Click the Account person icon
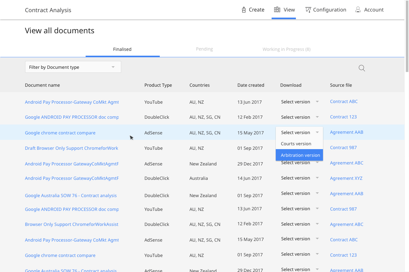Screen dimensions: 409x272 (x=358, y=10)
